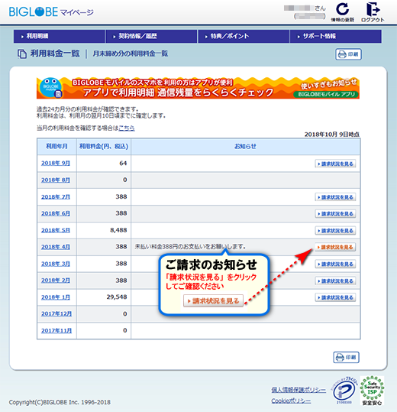View billing status for 2018年 1月

(335, 297)
